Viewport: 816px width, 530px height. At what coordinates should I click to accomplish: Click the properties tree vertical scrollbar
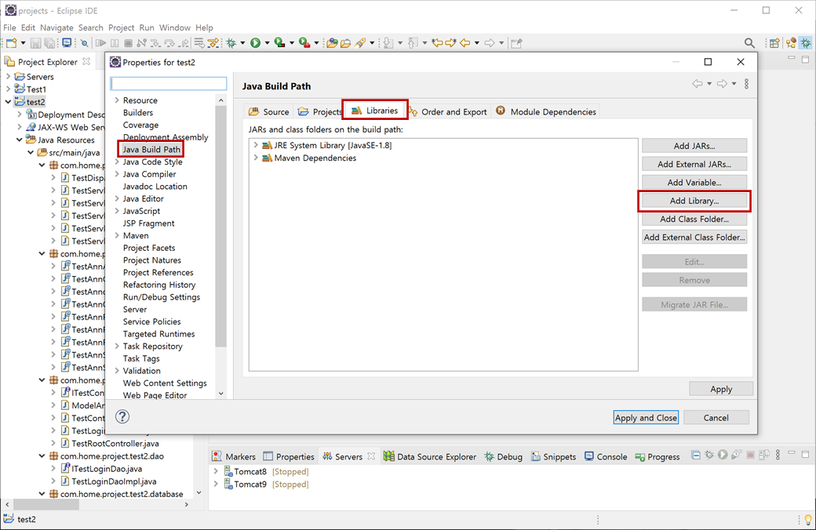[220, 227]
